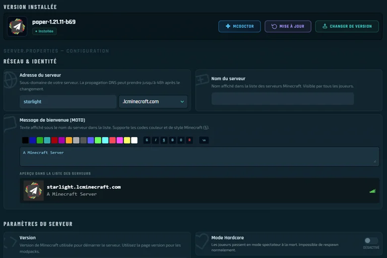Image resolution: width=387 pixels, height=258 pixels.
Task: Click the 'A Minecraft Server' preview line
Action: [72, 194]
